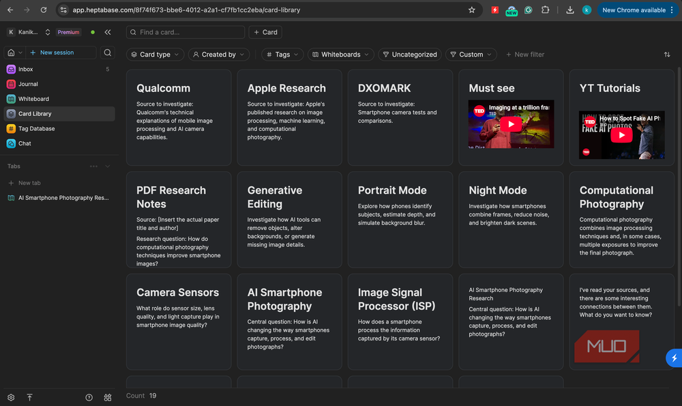682x406 pixels.
Task: Open the Created by dropdown
Action: tap(219, 55)
